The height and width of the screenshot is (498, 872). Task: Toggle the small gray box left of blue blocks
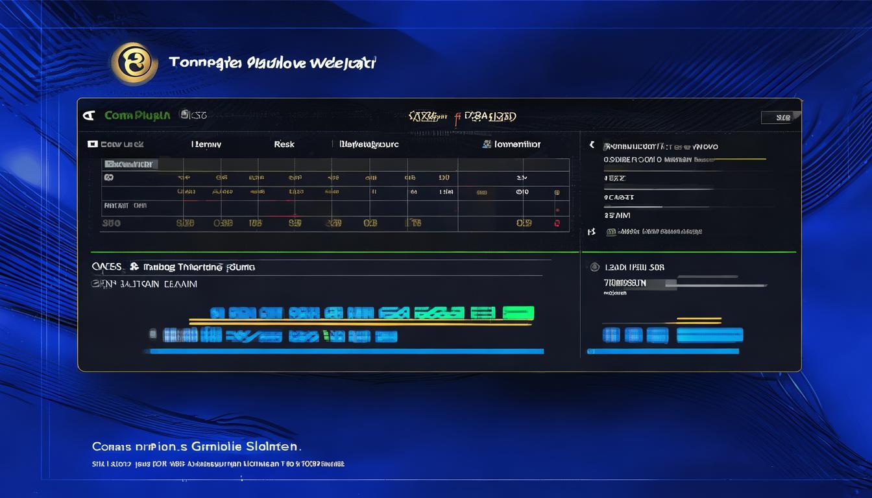(x=152, y=334)
